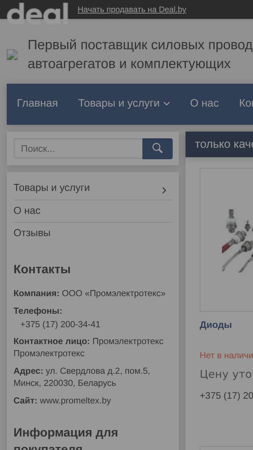Focus the Поиск search field
This screenshot has width=253, height=450.
[x=78, y=148]
